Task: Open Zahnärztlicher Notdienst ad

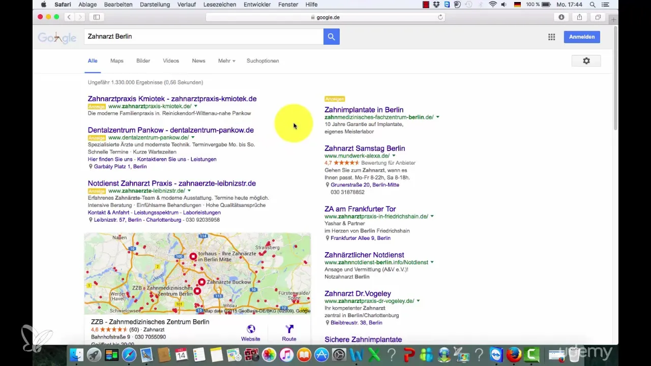Action: click(364, 255)
